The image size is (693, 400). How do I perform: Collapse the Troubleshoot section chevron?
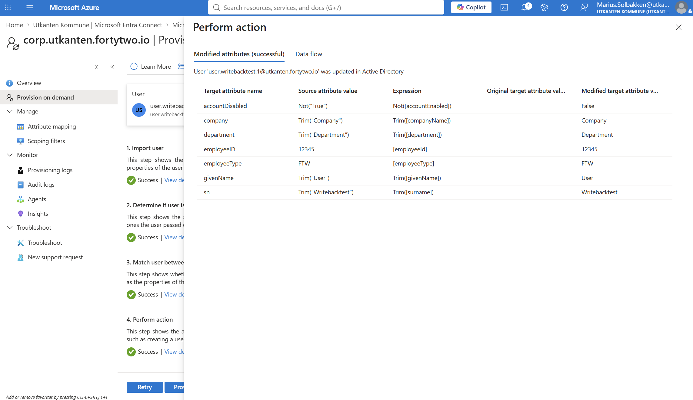(10, 228)
